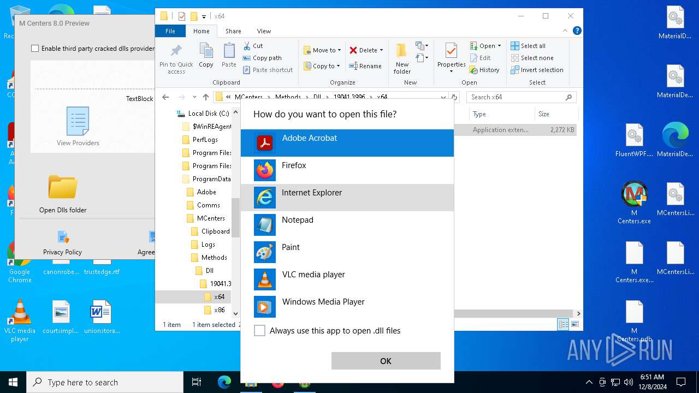The width and height of the screenshot is (699, 393).
Task: Type in the Search x64 box
Action: coord(522,97)
